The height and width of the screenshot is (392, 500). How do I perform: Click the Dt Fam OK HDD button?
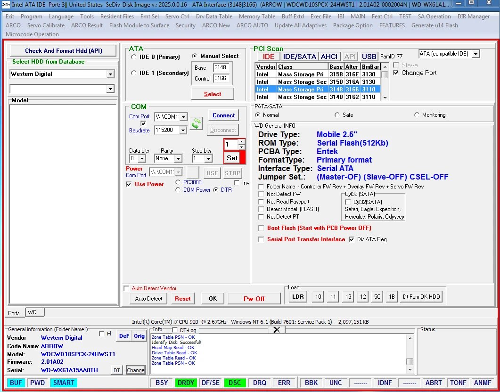[x=421, y=297]
